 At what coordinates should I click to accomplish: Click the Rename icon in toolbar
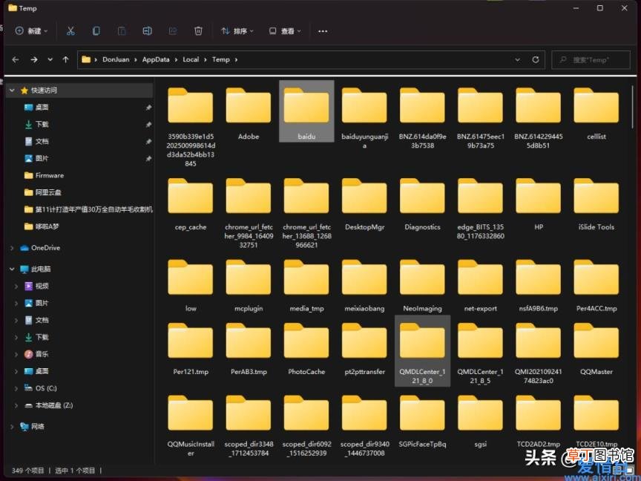pyautogui.click(x=147, y=31)
